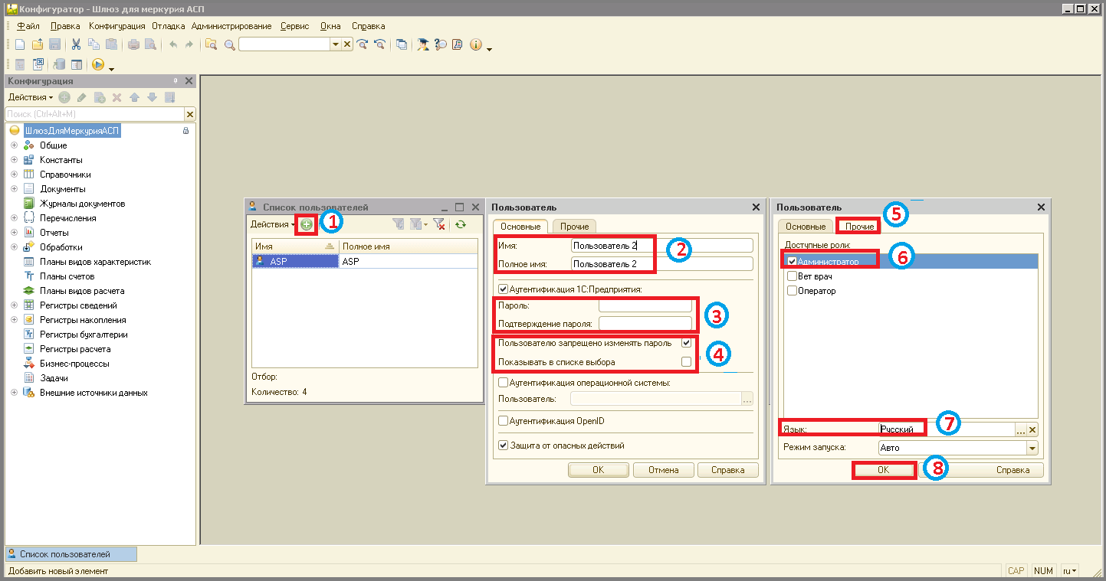This screenshot has width=1106, height=581.
Task: Click the Find previous icon in main toolbar
Action: [379, 44]
